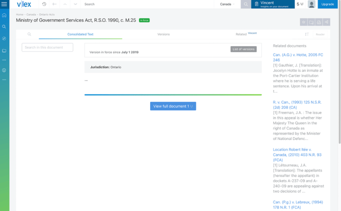Viewport: 341px width, 211px height.
Task: Focus the Search in this document field
Action: coord(47,47)
